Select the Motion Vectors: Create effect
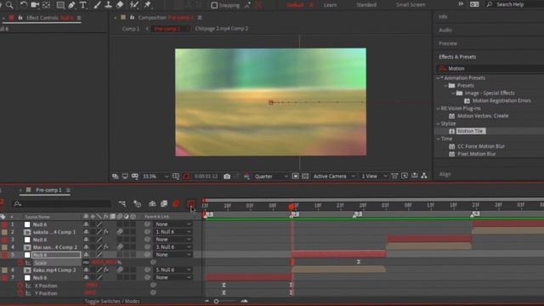 [482, 116]
